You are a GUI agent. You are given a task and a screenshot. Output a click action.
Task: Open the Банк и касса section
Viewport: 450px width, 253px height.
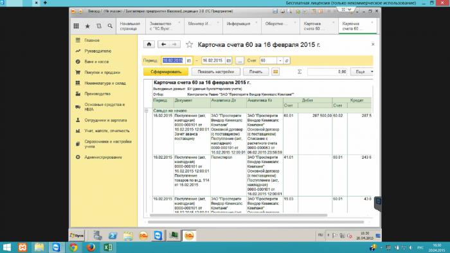pos(96,62)
